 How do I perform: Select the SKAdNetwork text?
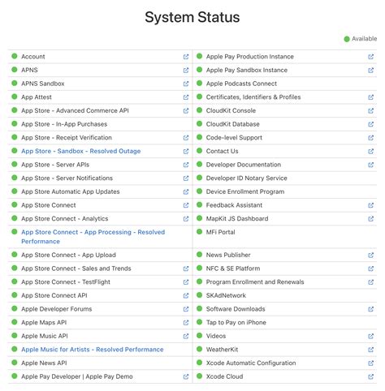[226, 295]
